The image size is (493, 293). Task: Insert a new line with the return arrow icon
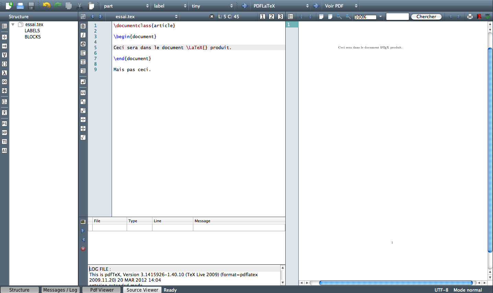tap(83, 82)
